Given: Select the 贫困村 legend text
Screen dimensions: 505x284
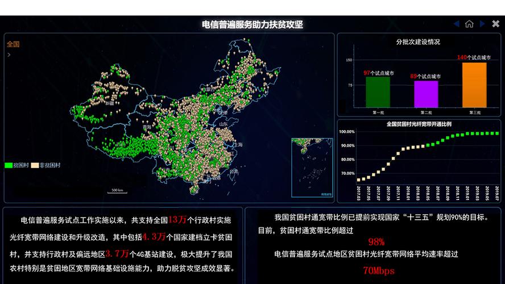Looking at the screenshot, I should (x=21, y=165).
